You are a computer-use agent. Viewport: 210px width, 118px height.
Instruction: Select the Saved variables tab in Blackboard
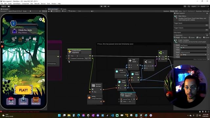coord(206,38)
